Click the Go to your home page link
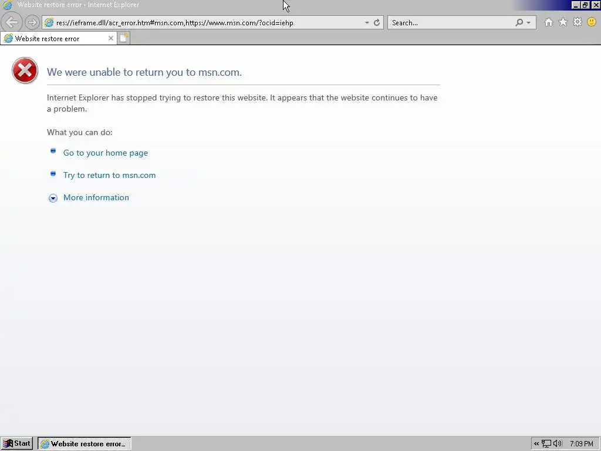This screenshot has height=451, width=601. coord(106,153)
